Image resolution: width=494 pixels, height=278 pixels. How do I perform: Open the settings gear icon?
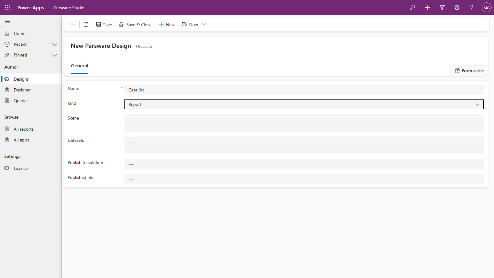pos(457,7)
